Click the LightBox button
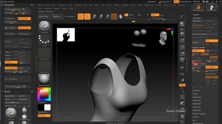The width and height of the screenshot is (222, 124). [56, 17]
